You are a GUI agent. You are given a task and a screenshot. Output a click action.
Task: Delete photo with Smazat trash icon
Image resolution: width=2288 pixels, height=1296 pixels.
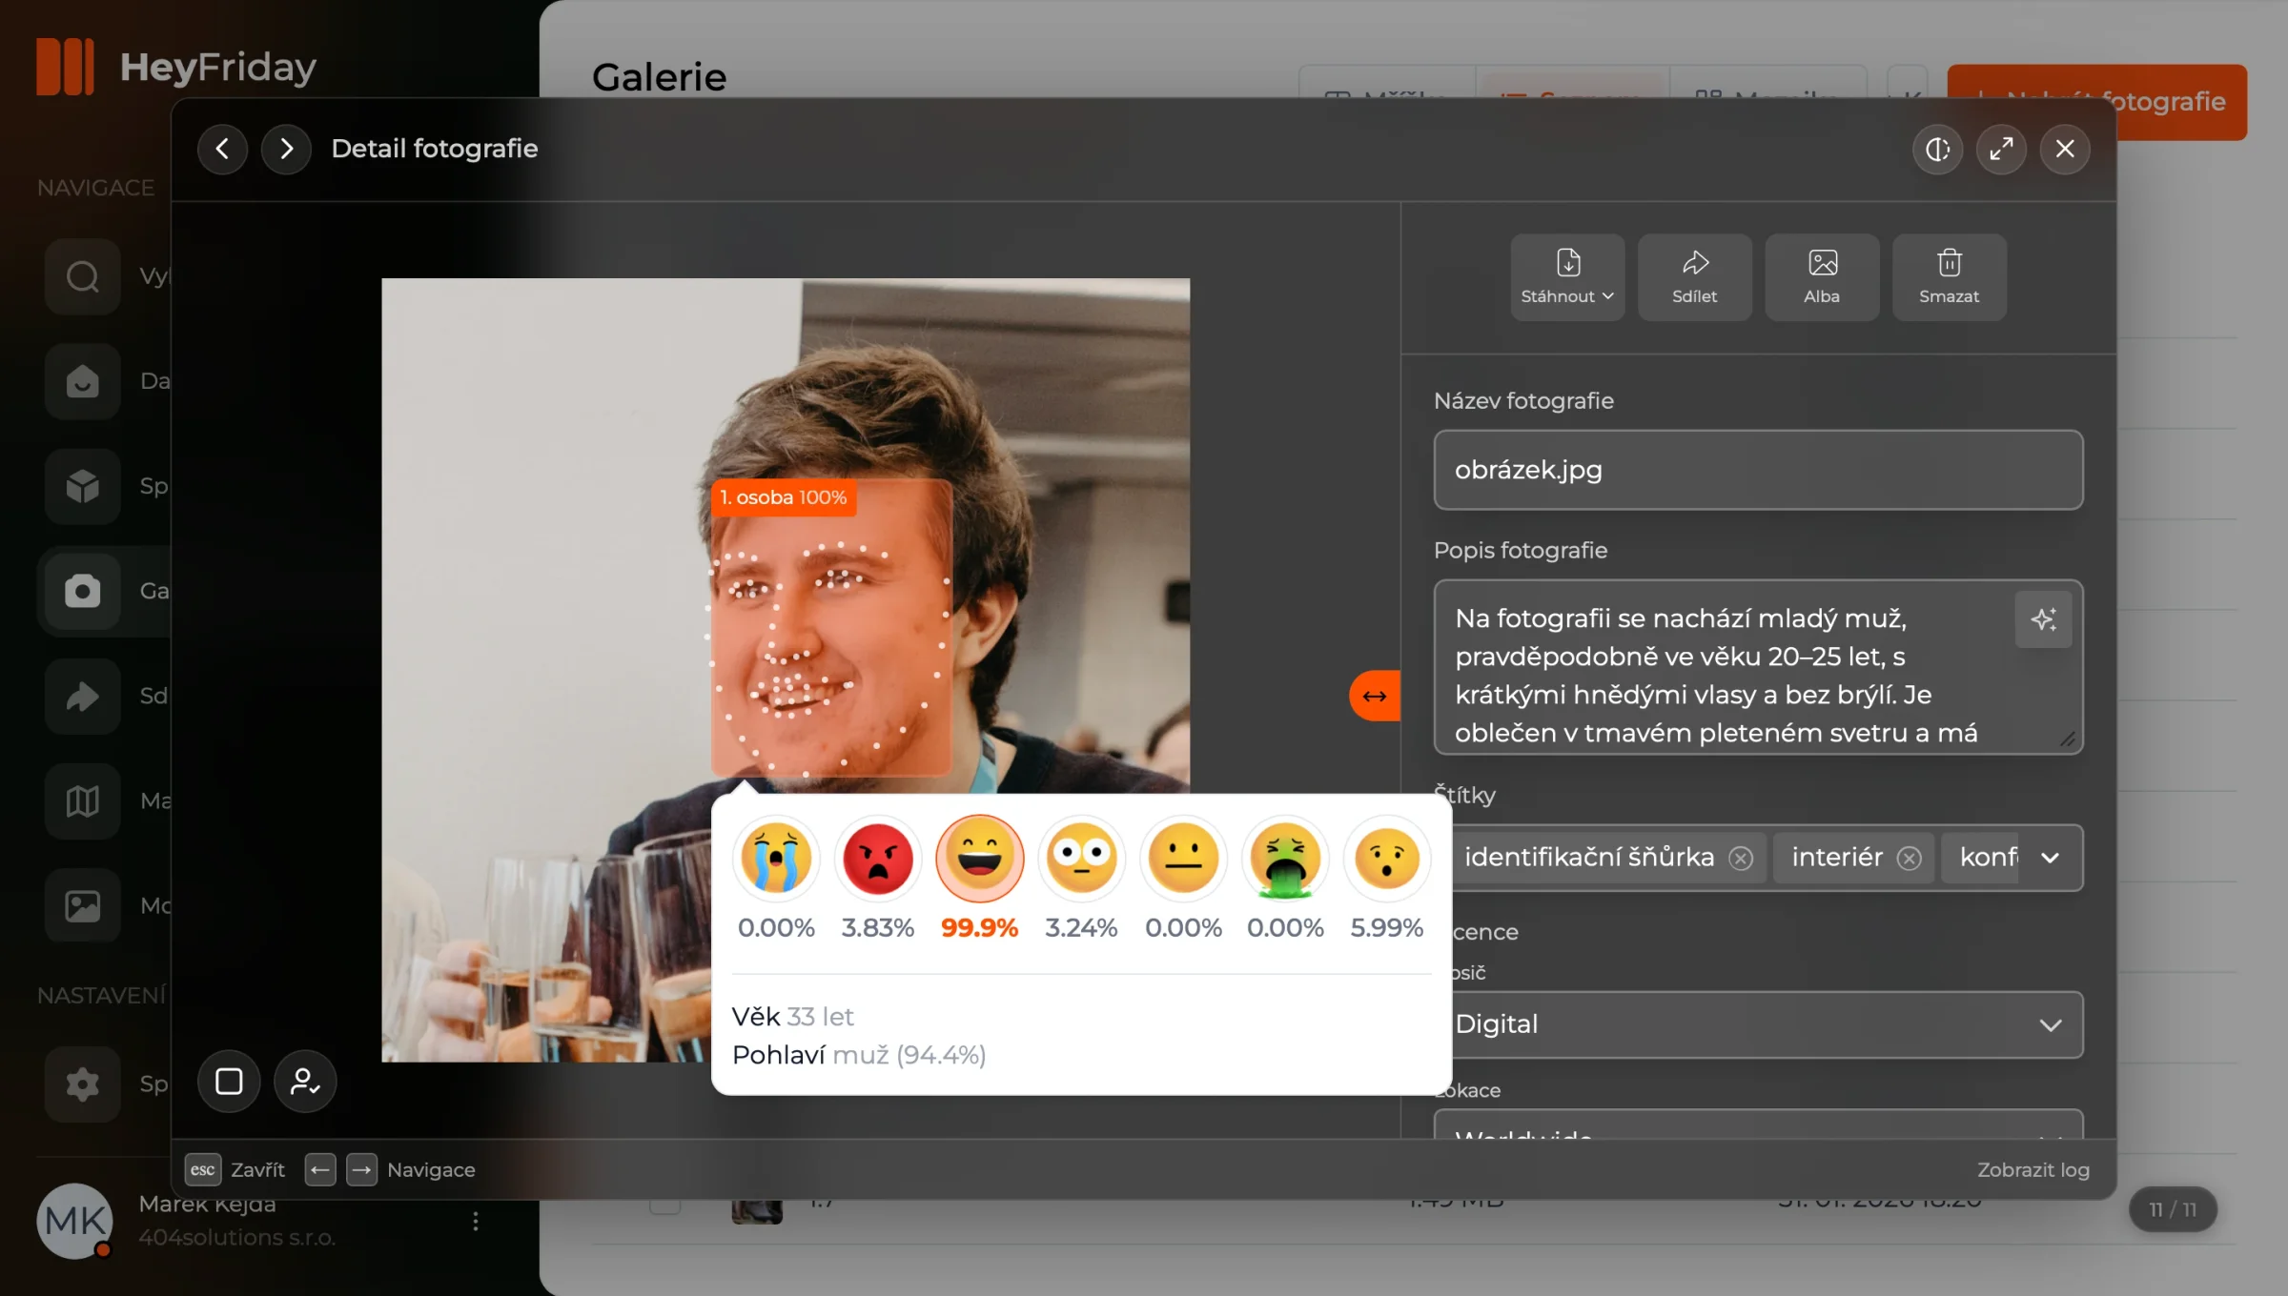1949,276
